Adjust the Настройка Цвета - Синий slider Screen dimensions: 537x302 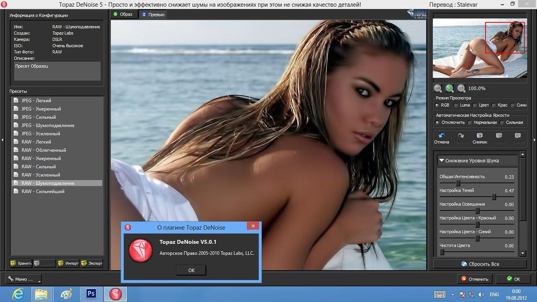click(477, 238)
